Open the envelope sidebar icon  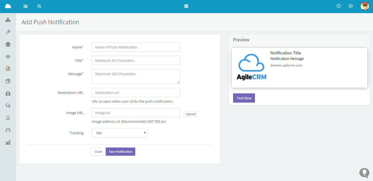(x=8, y=93)
